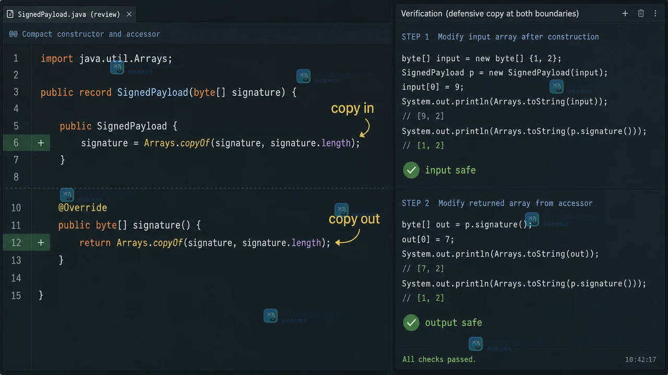Click line number 12 in the gutter

click(x=16, y=243)
